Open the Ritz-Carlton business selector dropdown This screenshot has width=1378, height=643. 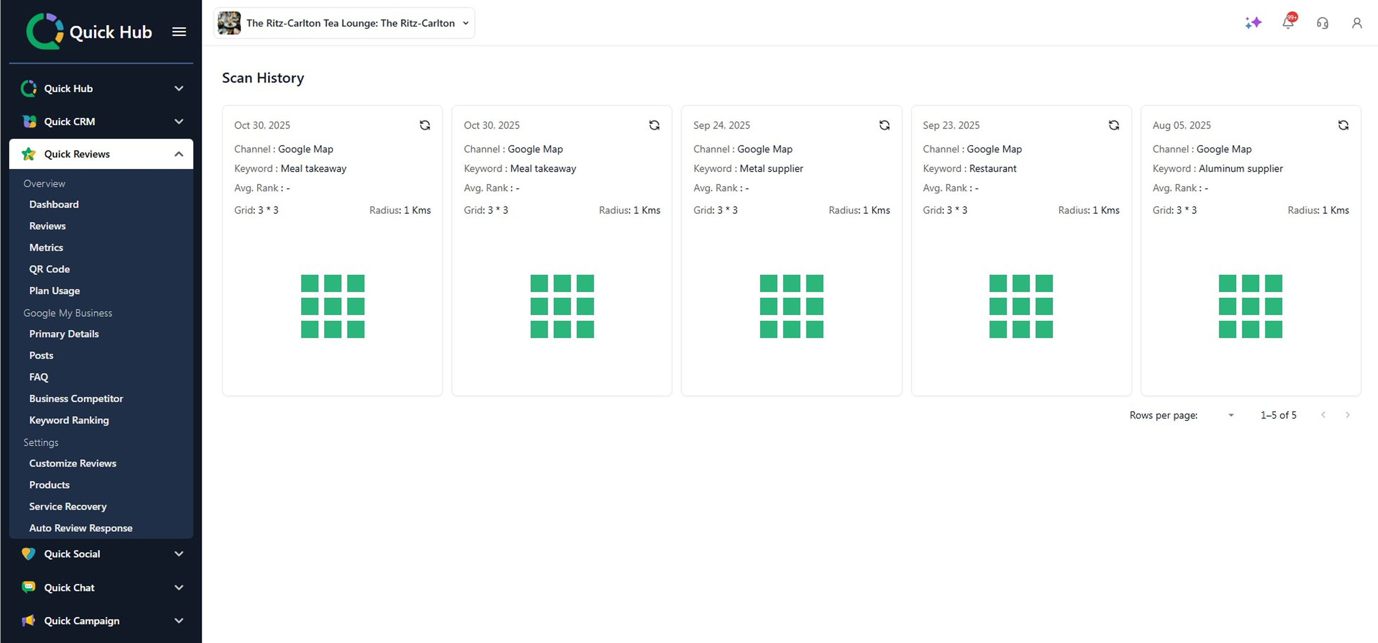(344, 23)
